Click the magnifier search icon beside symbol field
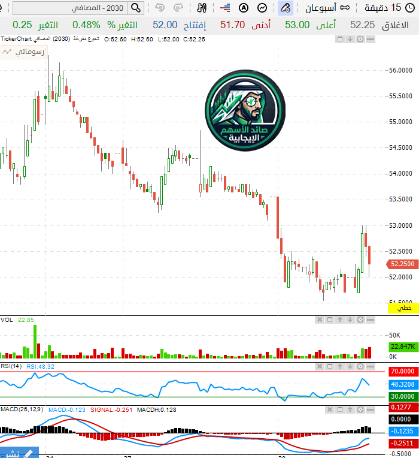The height and width of the screenshot is (458, 419). coord(136,8)
